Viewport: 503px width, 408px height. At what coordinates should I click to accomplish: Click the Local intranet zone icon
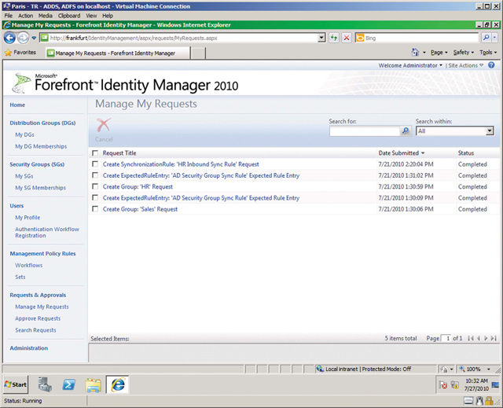320,369
